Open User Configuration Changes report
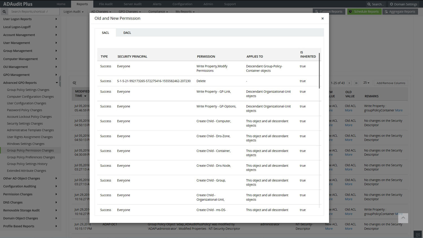Screen dimensions: 423x238 pyautogui.click(x=27, y=103)
